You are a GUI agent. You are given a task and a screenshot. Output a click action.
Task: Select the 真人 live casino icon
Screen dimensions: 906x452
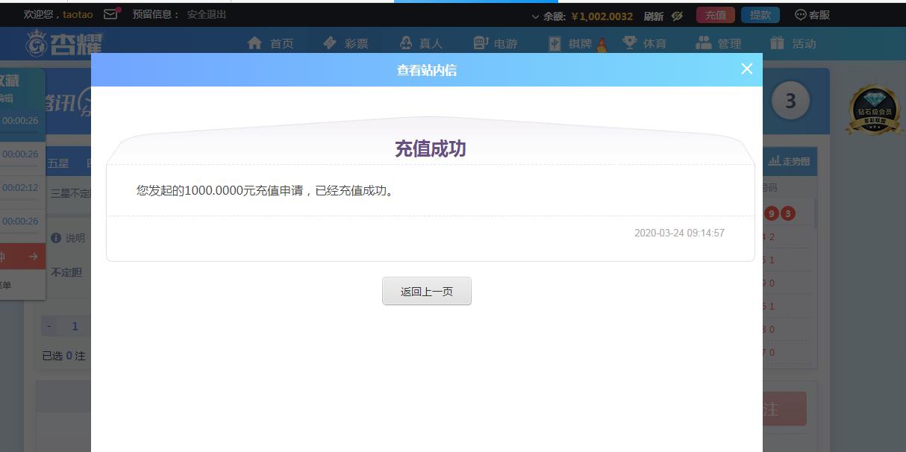click(x=406, y=43)
